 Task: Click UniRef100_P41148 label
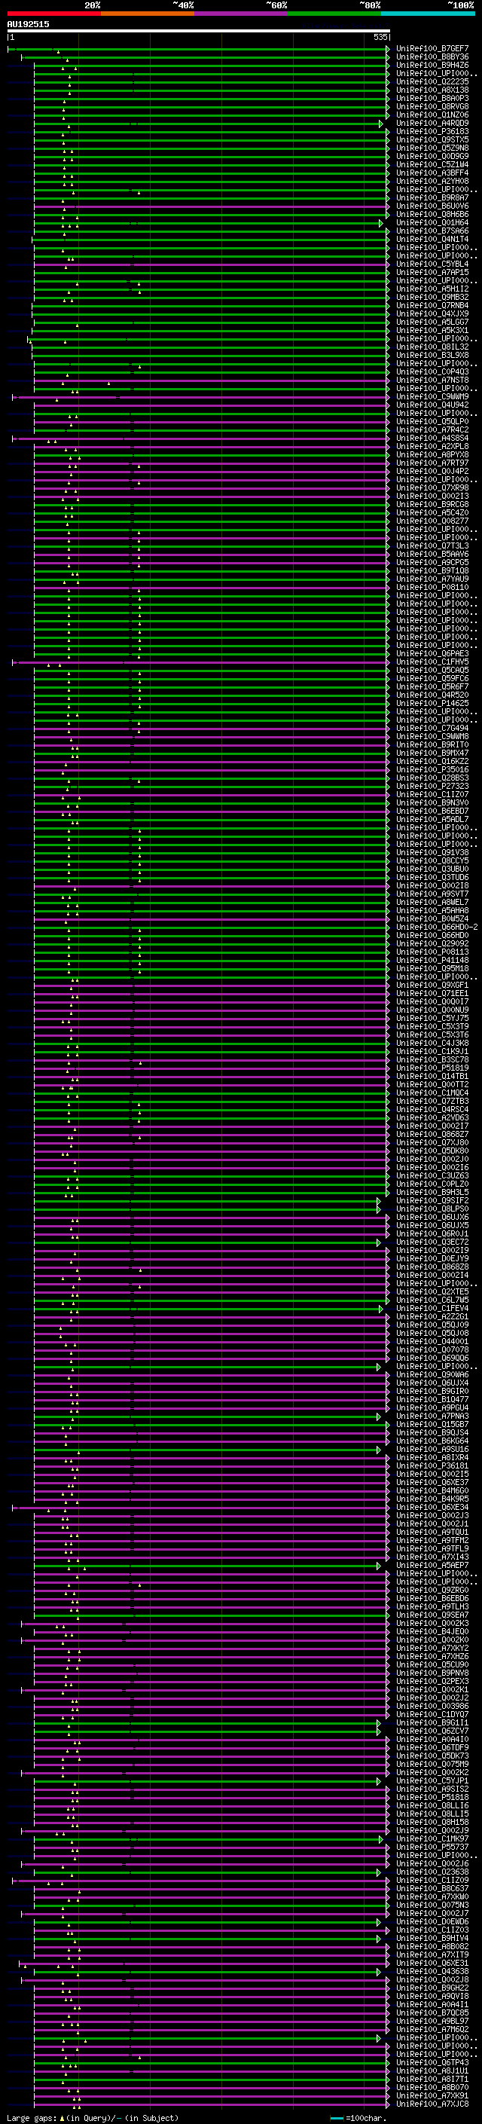pyautogui.click(x=432, y=961)
